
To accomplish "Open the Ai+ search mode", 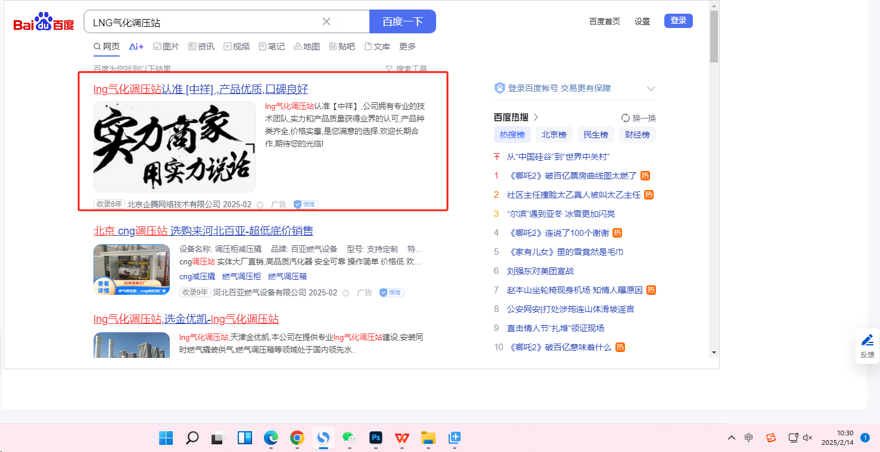I will [136, 46].
